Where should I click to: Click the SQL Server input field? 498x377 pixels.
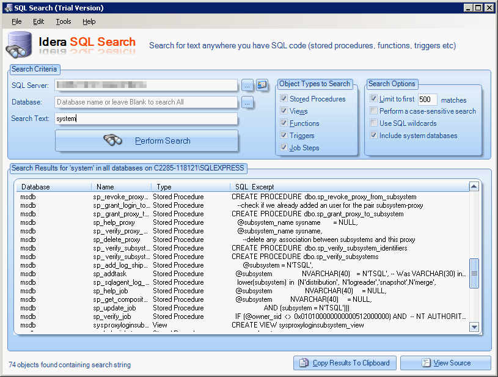(x=146, y=85)
